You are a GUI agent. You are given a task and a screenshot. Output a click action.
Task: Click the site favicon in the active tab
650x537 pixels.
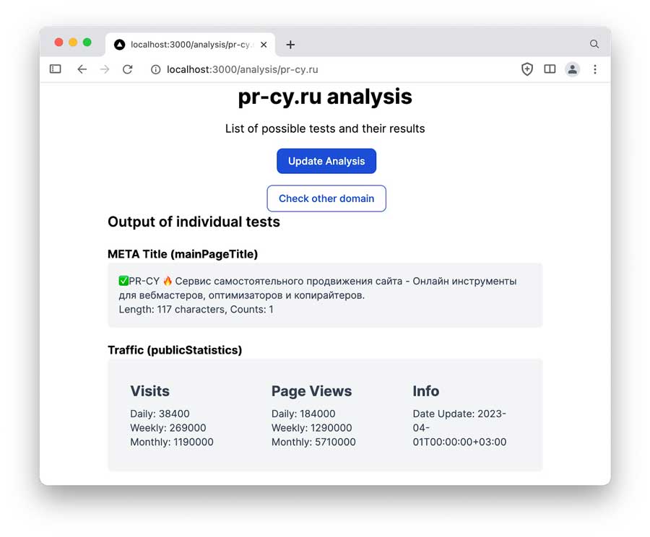(x=119, y=44)
